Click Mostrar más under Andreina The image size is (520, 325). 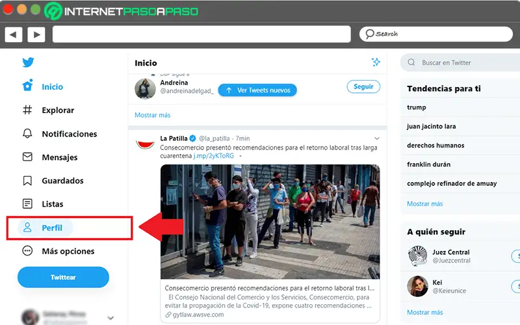153,115
